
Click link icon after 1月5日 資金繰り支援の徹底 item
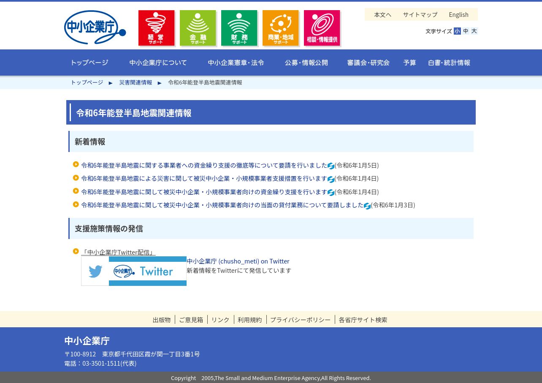coord(331,166)
